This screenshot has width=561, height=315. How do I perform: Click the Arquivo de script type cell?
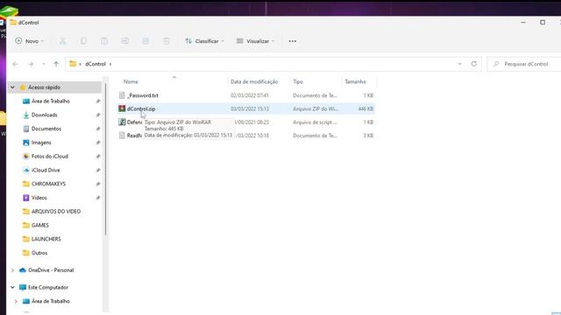[x=315, y=122]
